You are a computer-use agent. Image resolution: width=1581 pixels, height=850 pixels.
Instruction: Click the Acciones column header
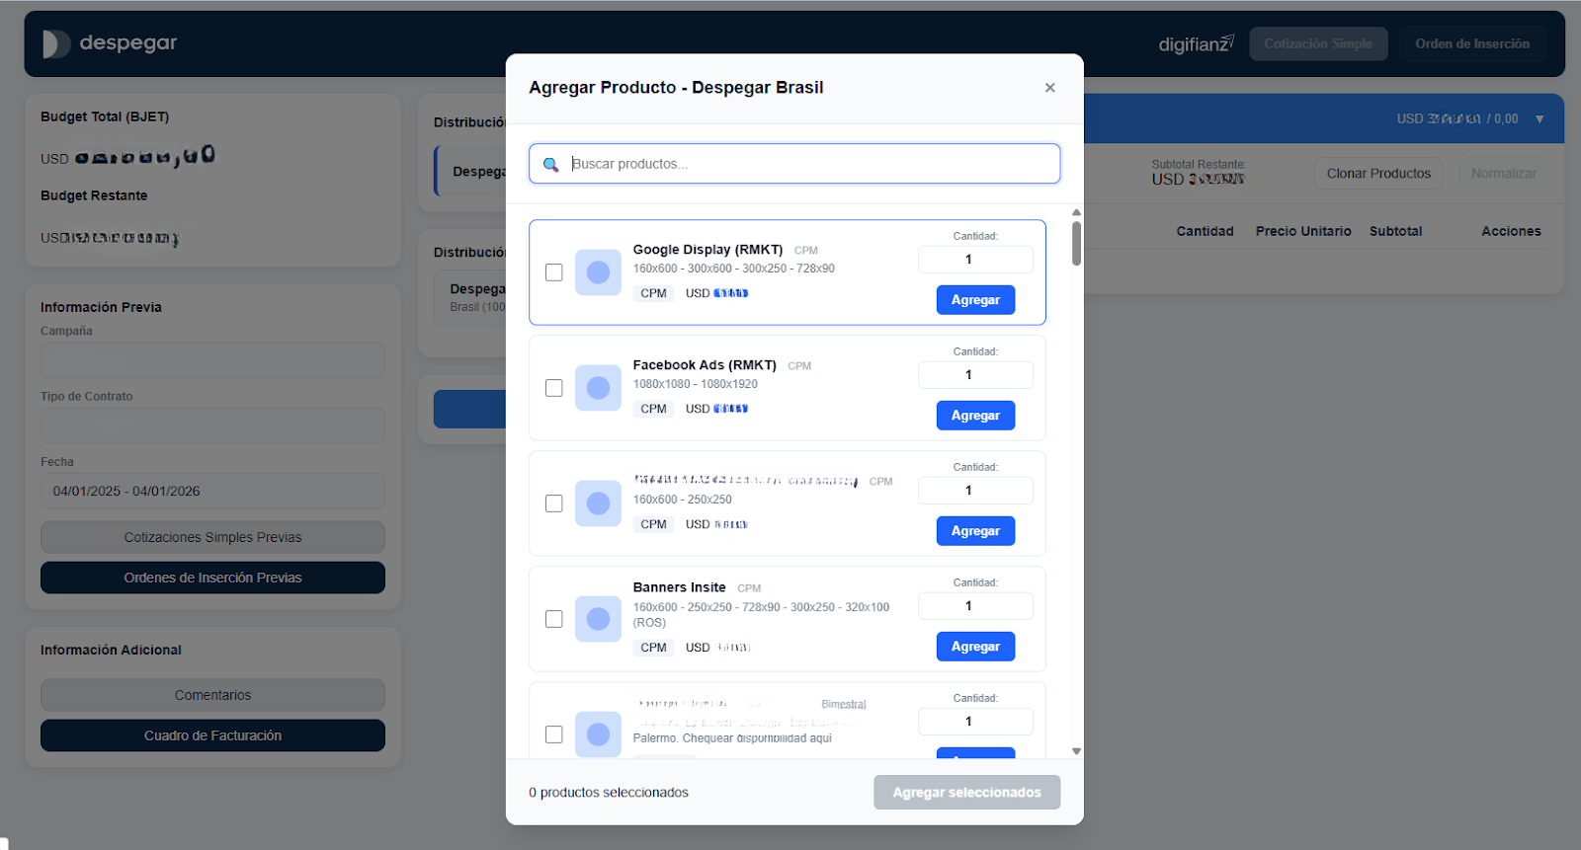tap(1511, 231)
